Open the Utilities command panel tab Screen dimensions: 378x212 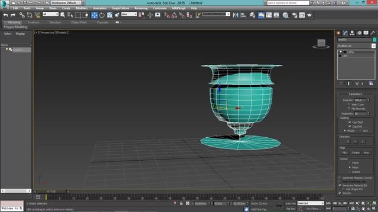click(373, 33)
